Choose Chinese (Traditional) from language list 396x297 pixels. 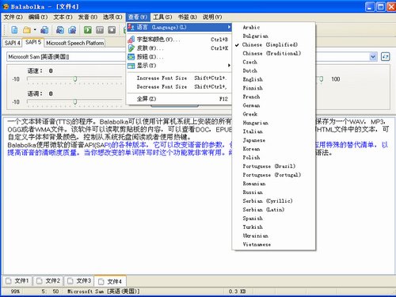273,53
